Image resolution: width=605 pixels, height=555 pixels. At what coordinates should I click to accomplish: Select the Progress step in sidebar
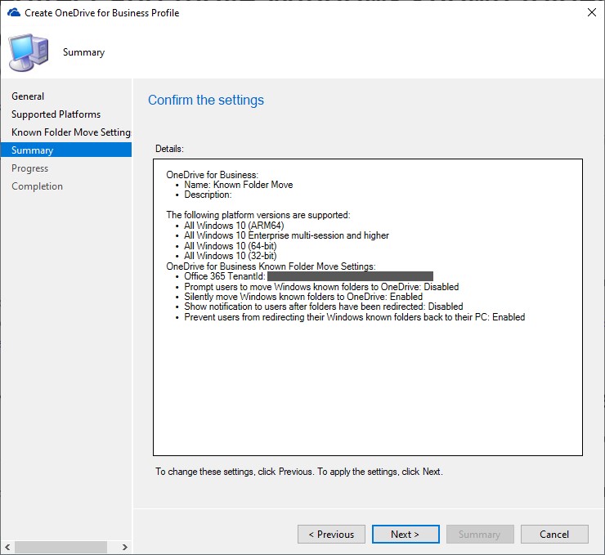point(29,168)
